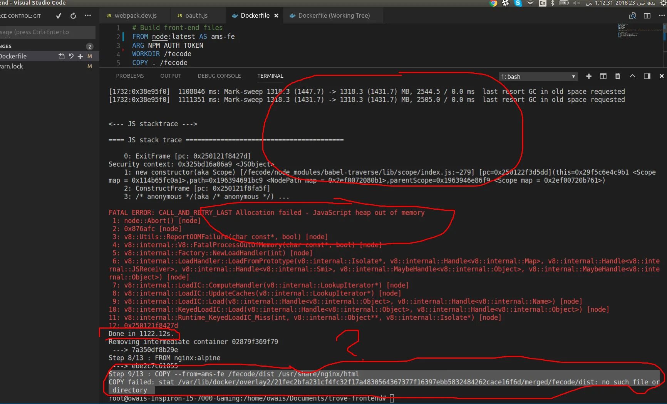The width and height of the screenshot is (667, 404).
Task: Open the terminal selector '1: bash' dropdown
Action: coord(538,77)
